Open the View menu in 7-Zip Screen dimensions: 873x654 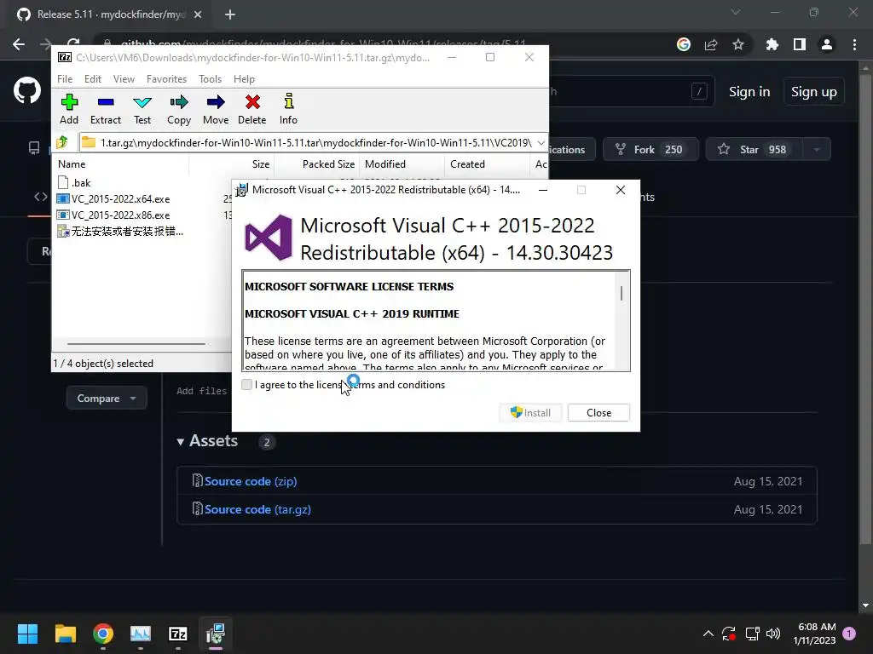(124, 79)
